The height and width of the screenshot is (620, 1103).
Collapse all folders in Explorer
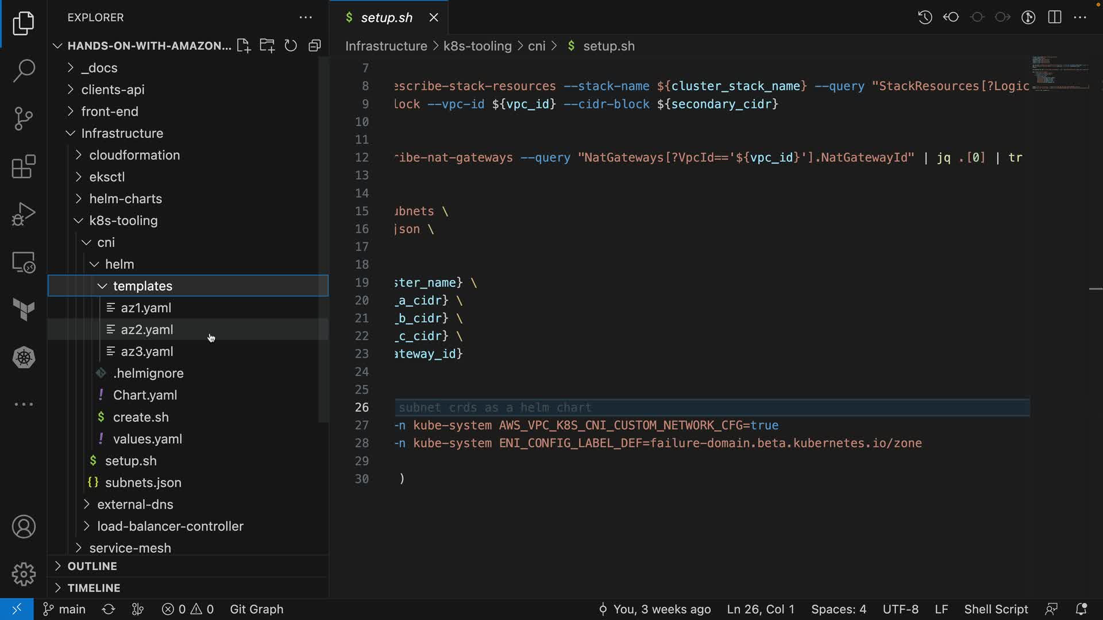314,46
